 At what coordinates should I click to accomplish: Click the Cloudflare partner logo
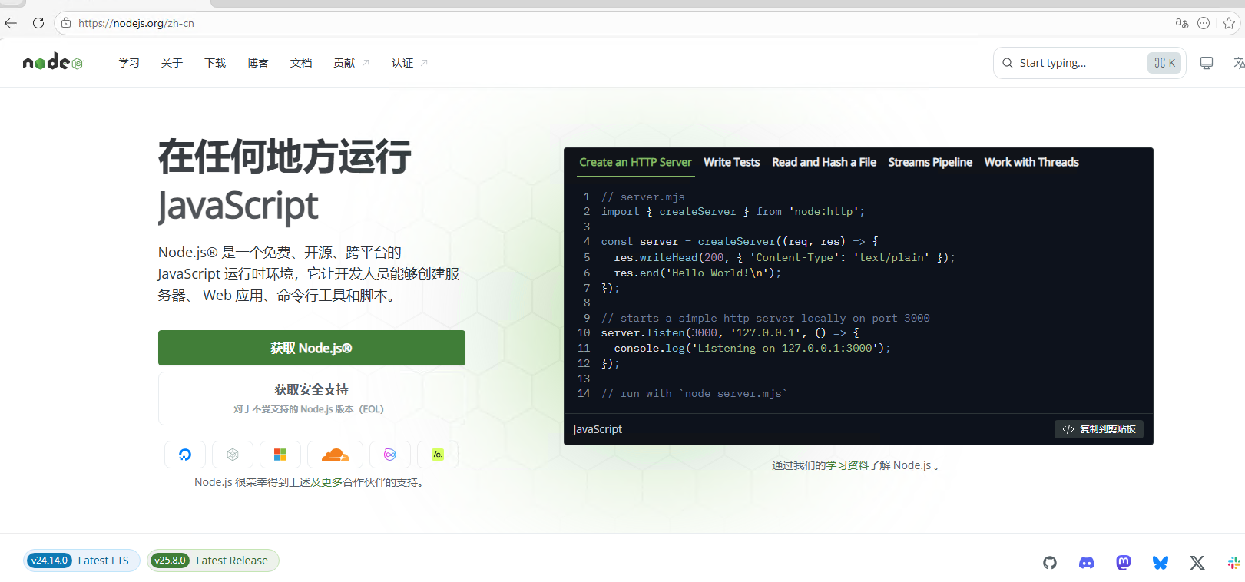(335, 455)
